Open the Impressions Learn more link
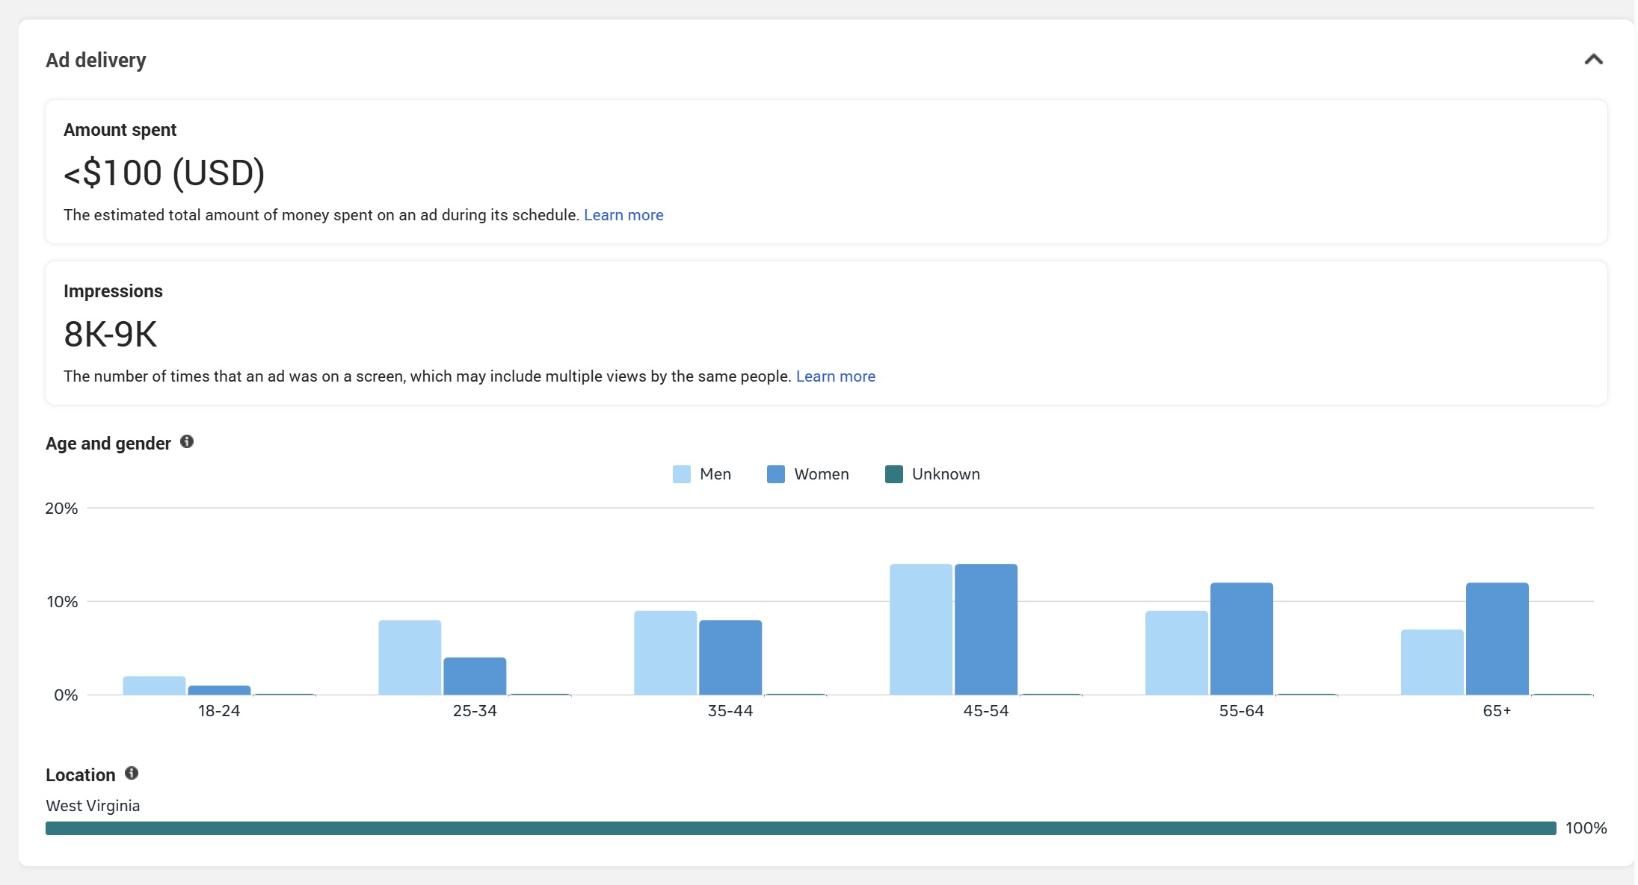1638x885 pixels. tap(835, 376)
